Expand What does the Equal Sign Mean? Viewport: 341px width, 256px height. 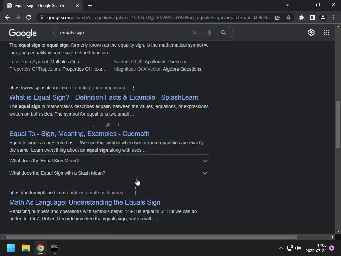(x=109, y=161)
